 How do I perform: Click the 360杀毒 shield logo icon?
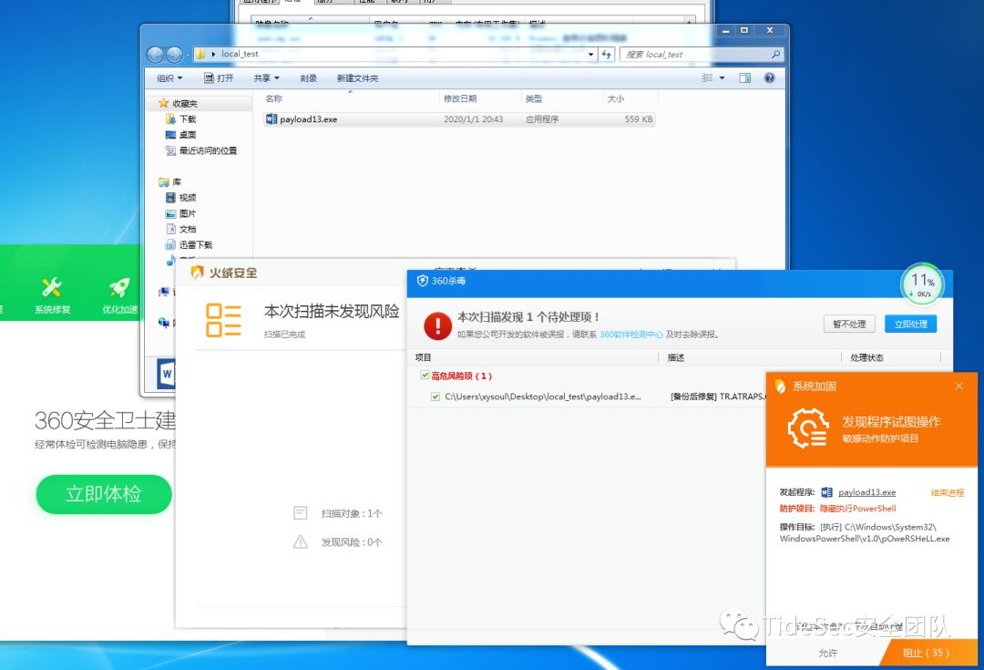coord(423,281)
